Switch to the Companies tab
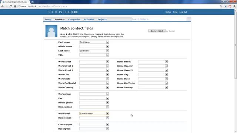The width and height of the screenshot is (237, 133). pos(74,19)
